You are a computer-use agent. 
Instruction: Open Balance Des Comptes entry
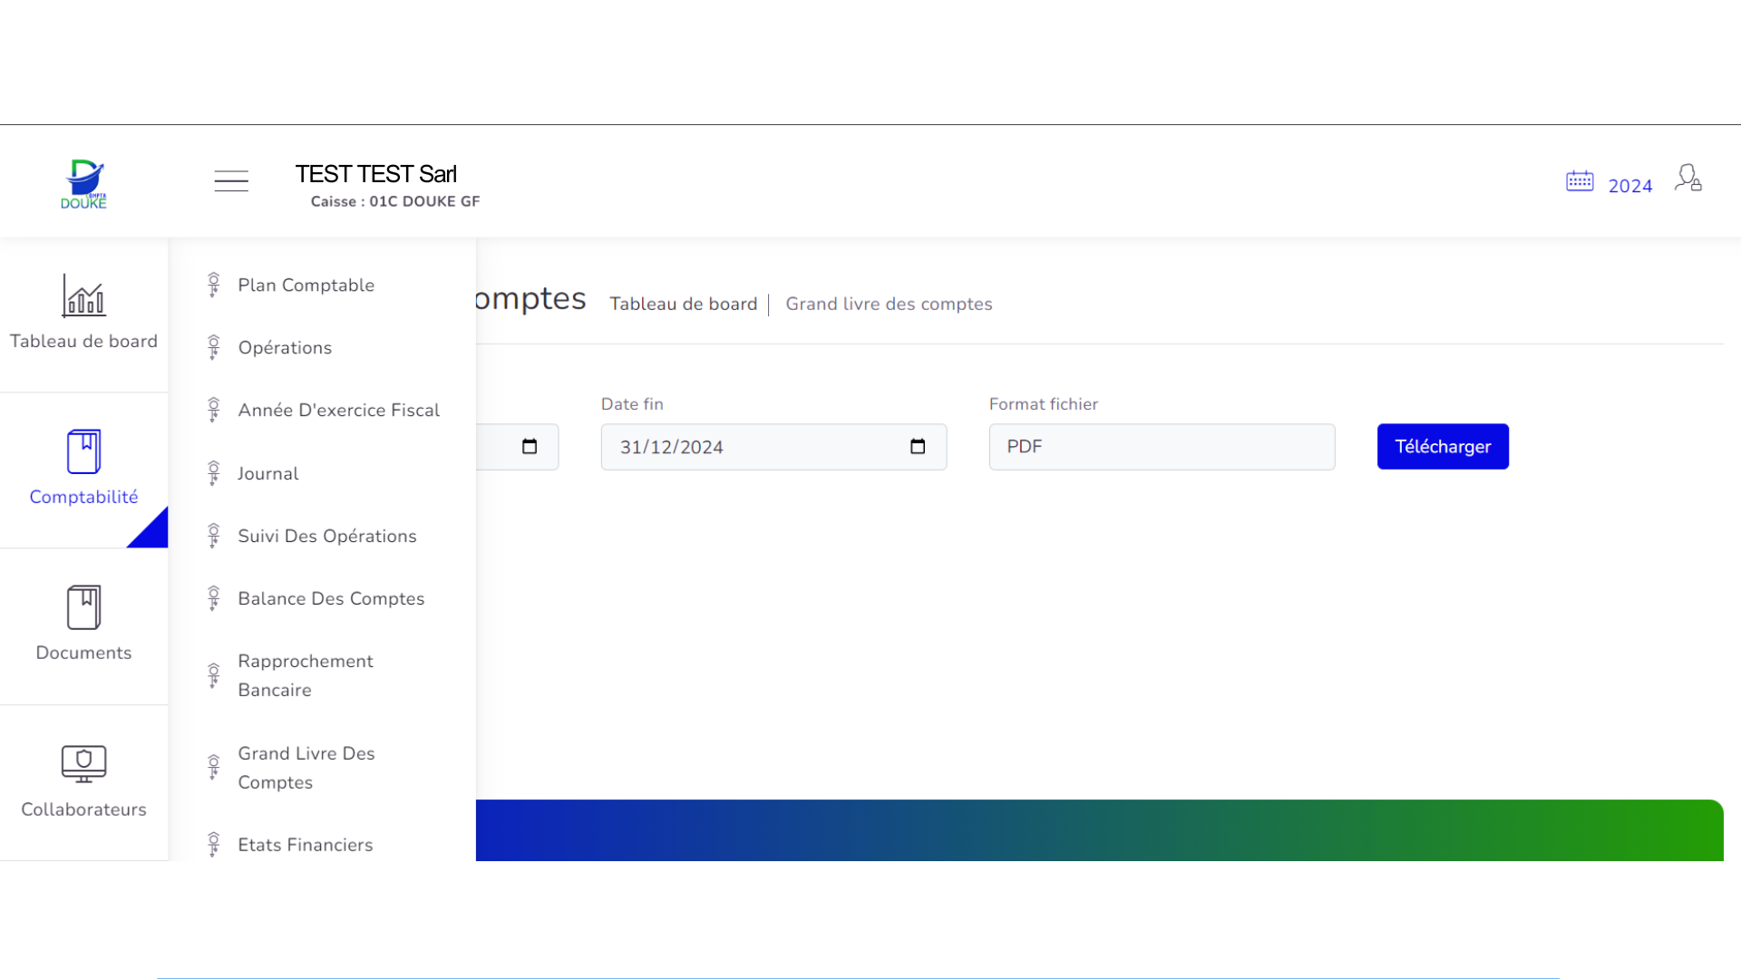(331, 599)
